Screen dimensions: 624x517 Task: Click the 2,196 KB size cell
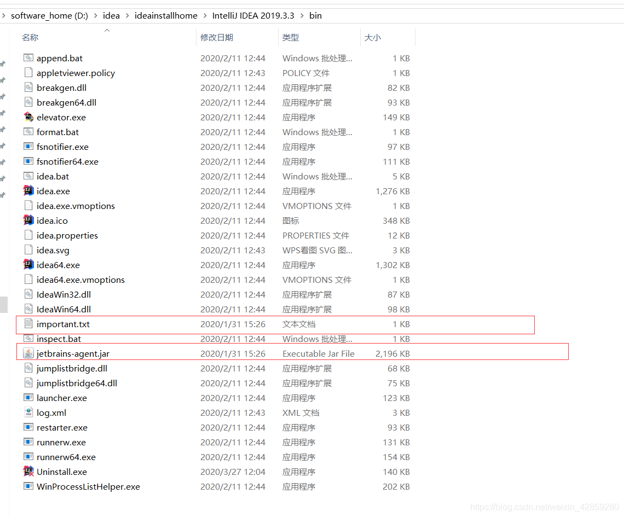pyautogui.click(x=392, y=353)
